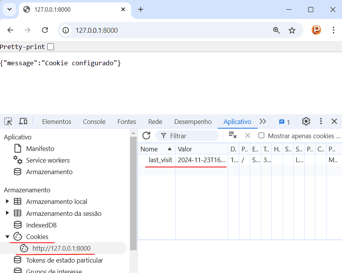View site information icon in address bar

(66, 30)
